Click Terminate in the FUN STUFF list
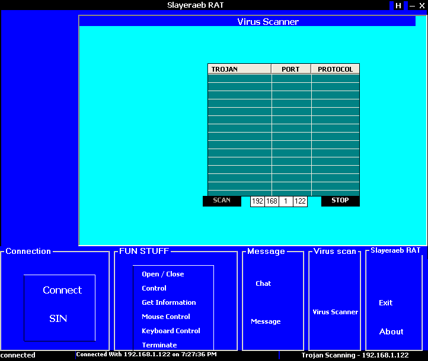Viewport: 428px width, 361px height. (x=159, y=345)
